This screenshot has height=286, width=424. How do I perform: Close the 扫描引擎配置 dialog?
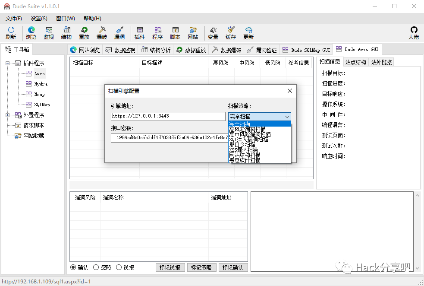tap(289, 91)
